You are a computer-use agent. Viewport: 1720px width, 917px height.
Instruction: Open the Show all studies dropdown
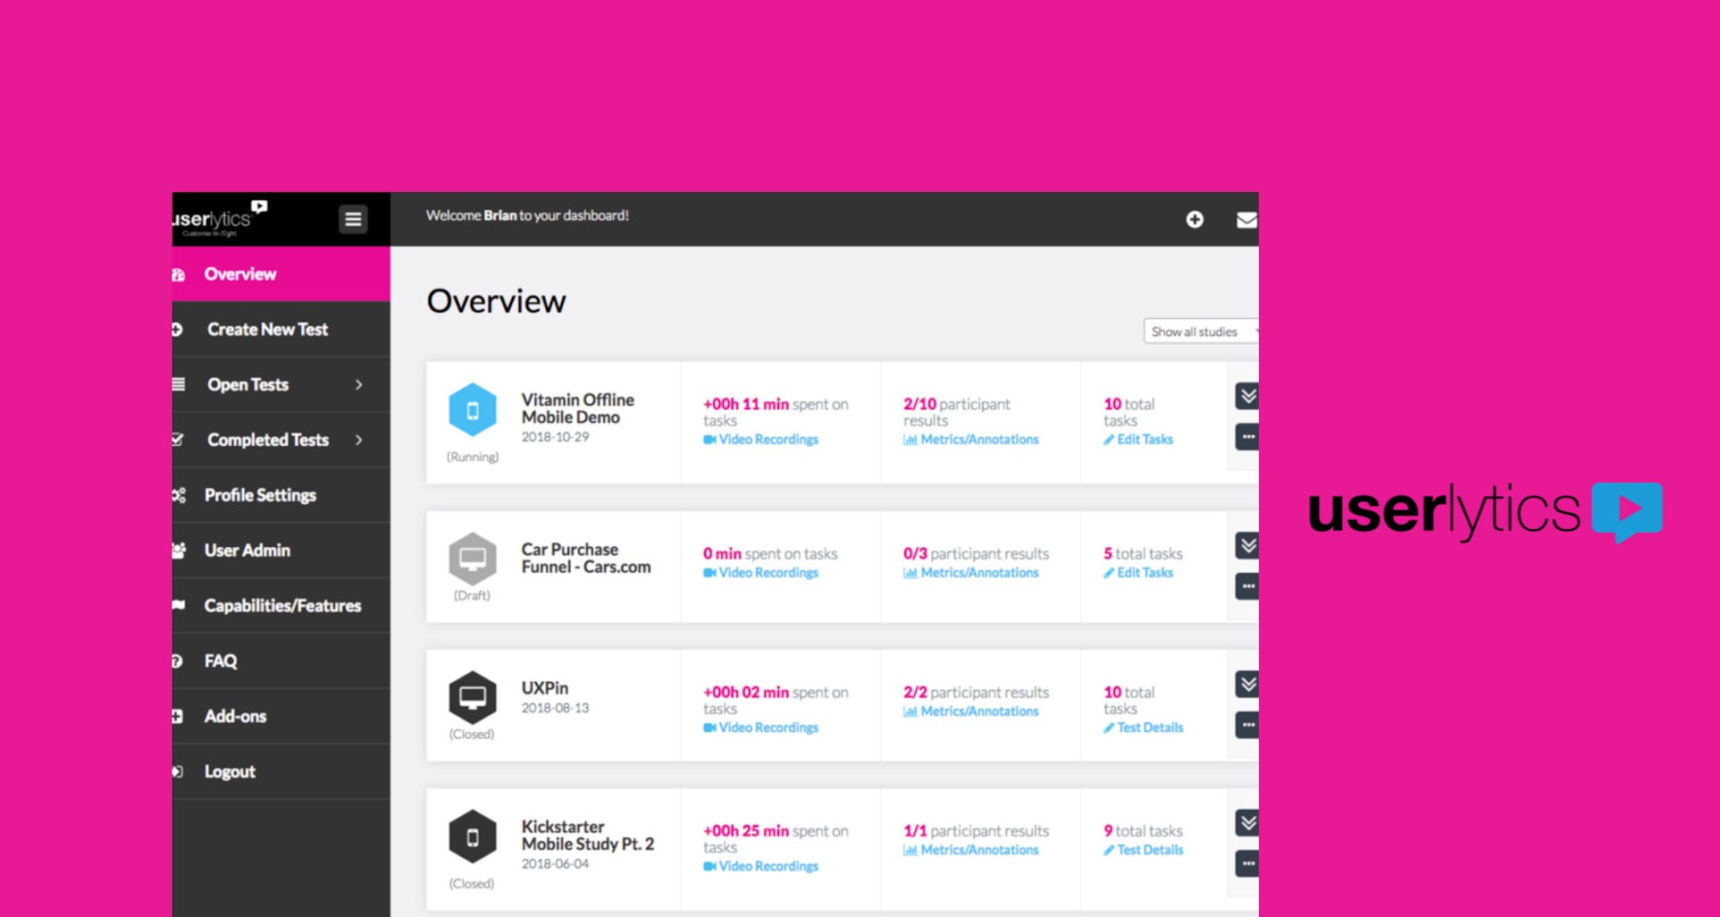click(1200, 331)
